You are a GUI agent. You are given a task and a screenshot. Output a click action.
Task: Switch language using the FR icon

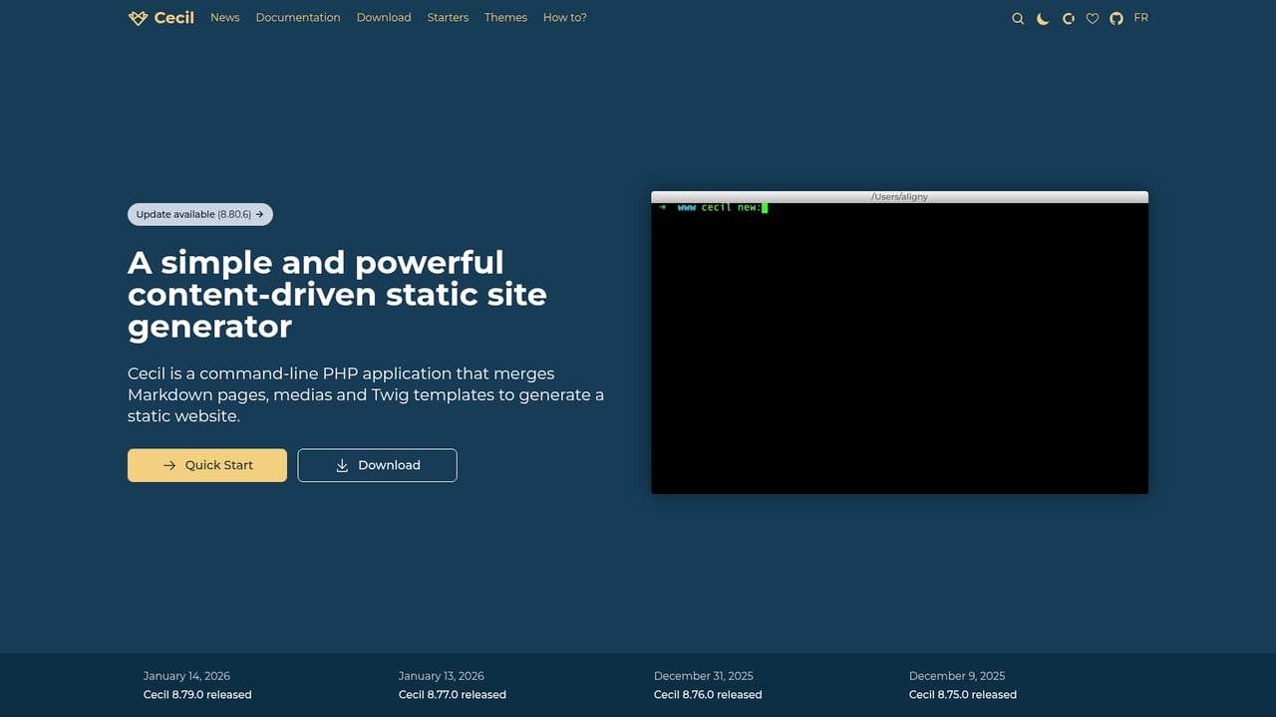[x=1140, y=17]
